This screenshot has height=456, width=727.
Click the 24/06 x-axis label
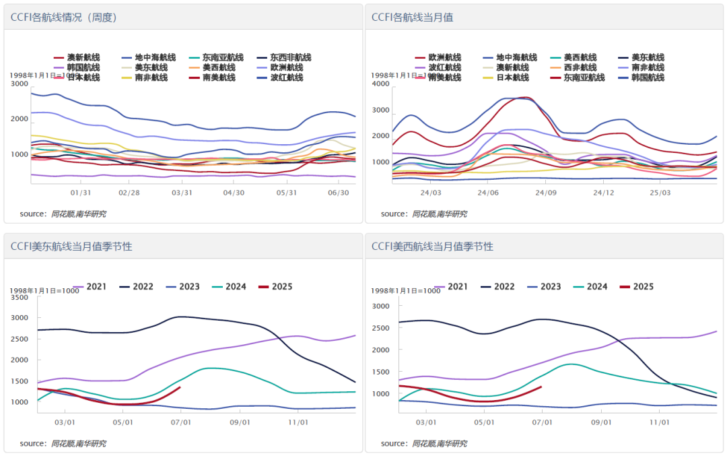click(x=488, y=193)
